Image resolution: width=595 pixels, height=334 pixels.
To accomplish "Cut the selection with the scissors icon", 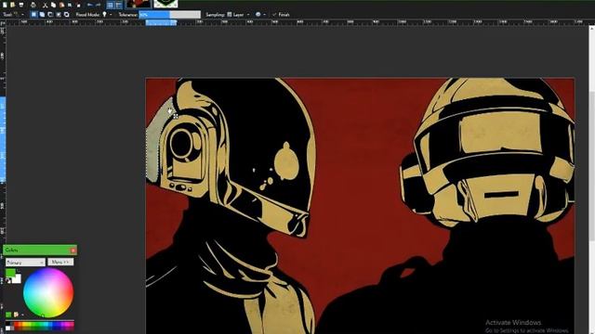I will coord(46,5).
